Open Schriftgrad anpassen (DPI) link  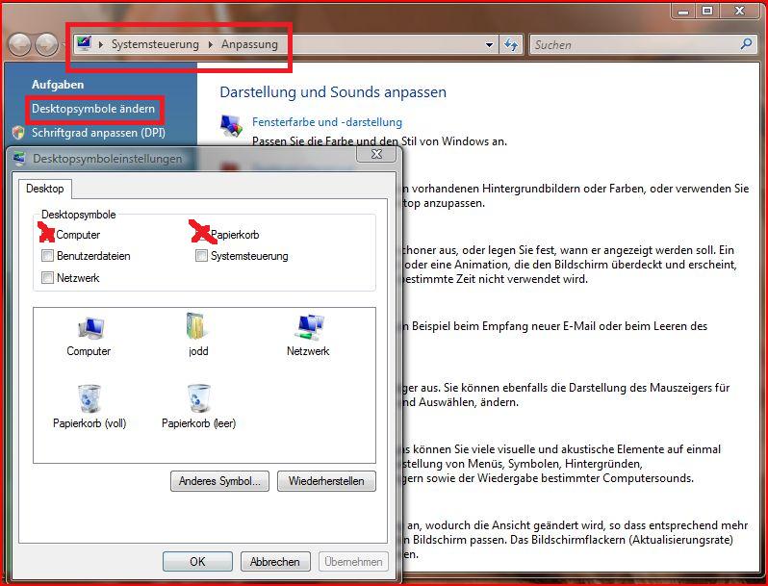pos(98,133)
